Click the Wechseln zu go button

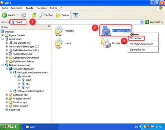[154, 22]
